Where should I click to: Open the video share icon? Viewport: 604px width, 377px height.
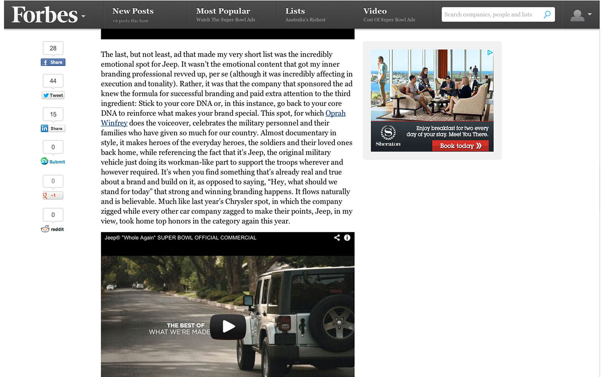point(337,238)
